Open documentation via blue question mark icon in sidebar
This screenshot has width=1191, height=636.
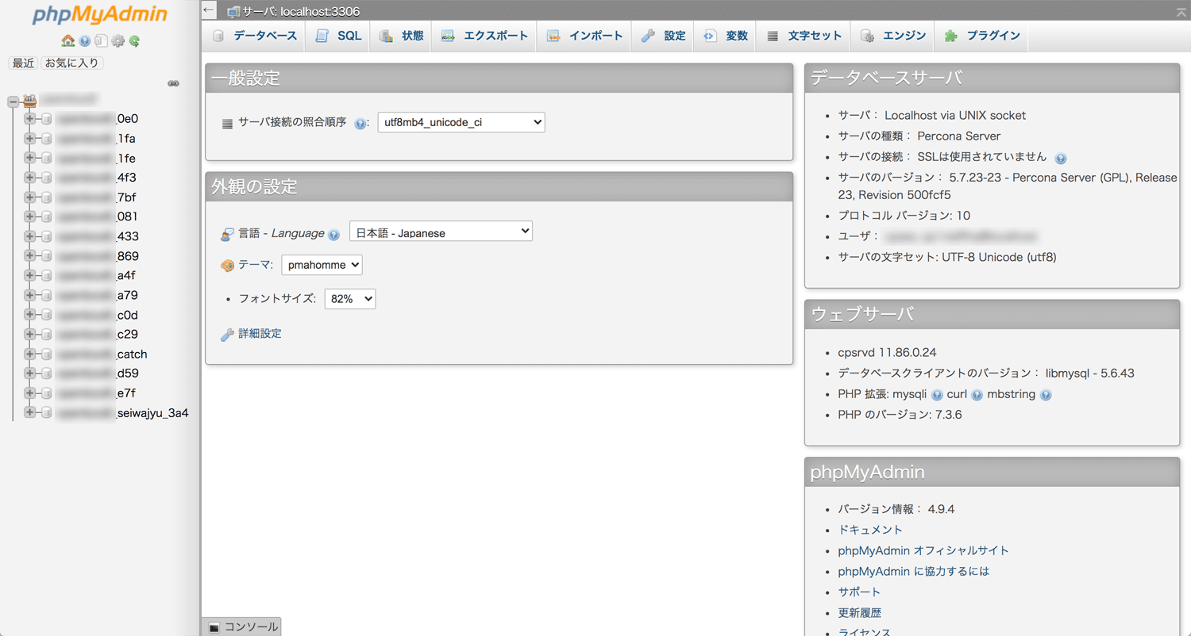click(x=85, y=41)
